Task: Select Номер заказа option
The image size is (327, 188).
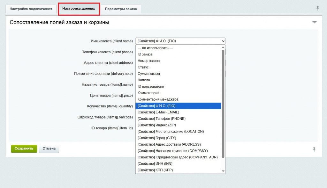Action: point(148,61)
